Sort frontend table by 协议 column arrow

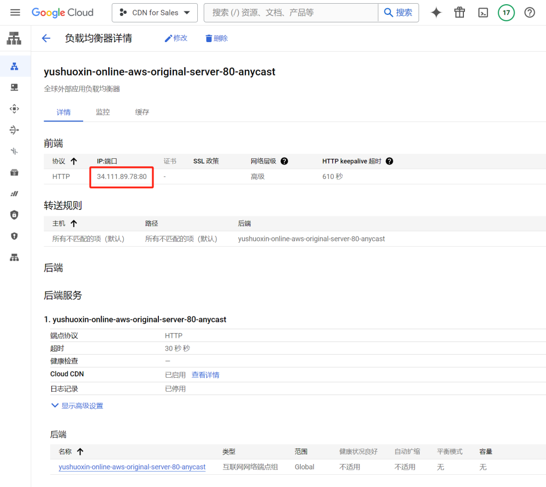[74, 161]
